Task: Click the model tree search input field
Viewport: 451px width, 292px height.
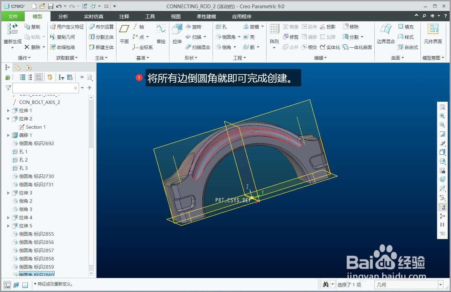Action: [x=46, y=88]
